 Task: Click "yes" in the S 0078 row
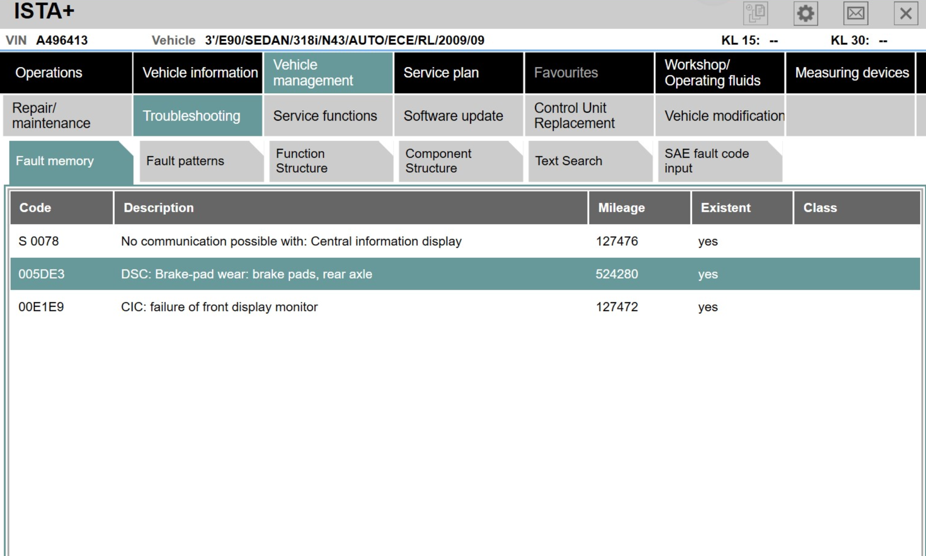708,242
